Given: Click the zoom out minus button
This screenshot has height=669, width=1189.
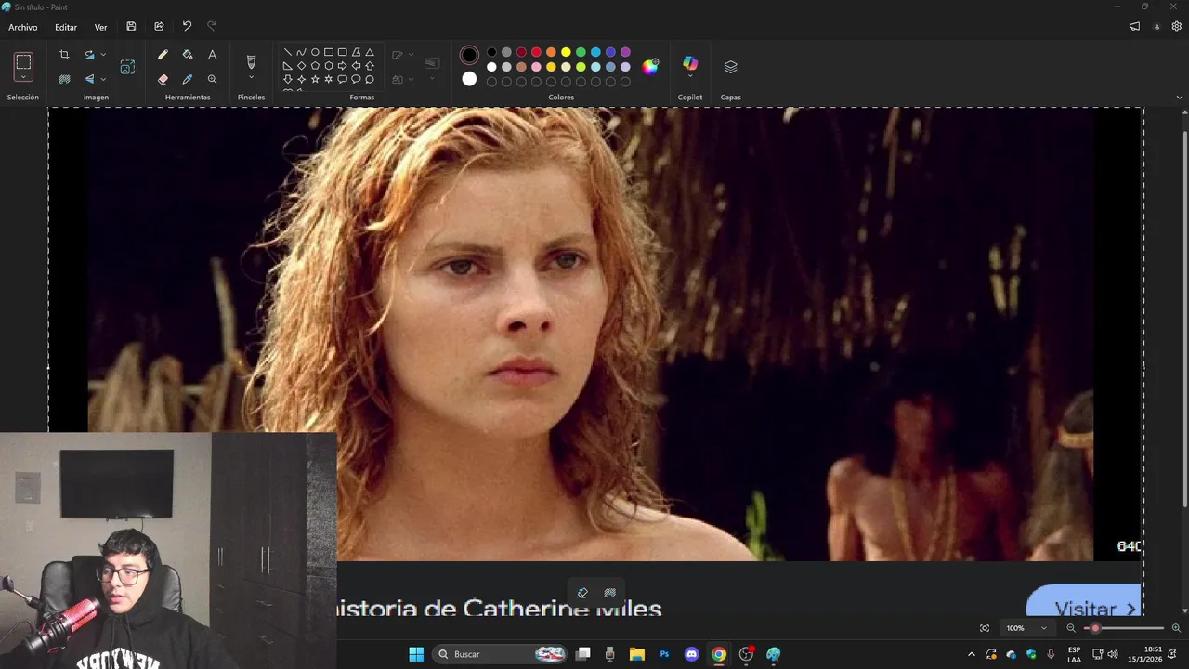Looking at the screenshot, I should coord(1071,628).
